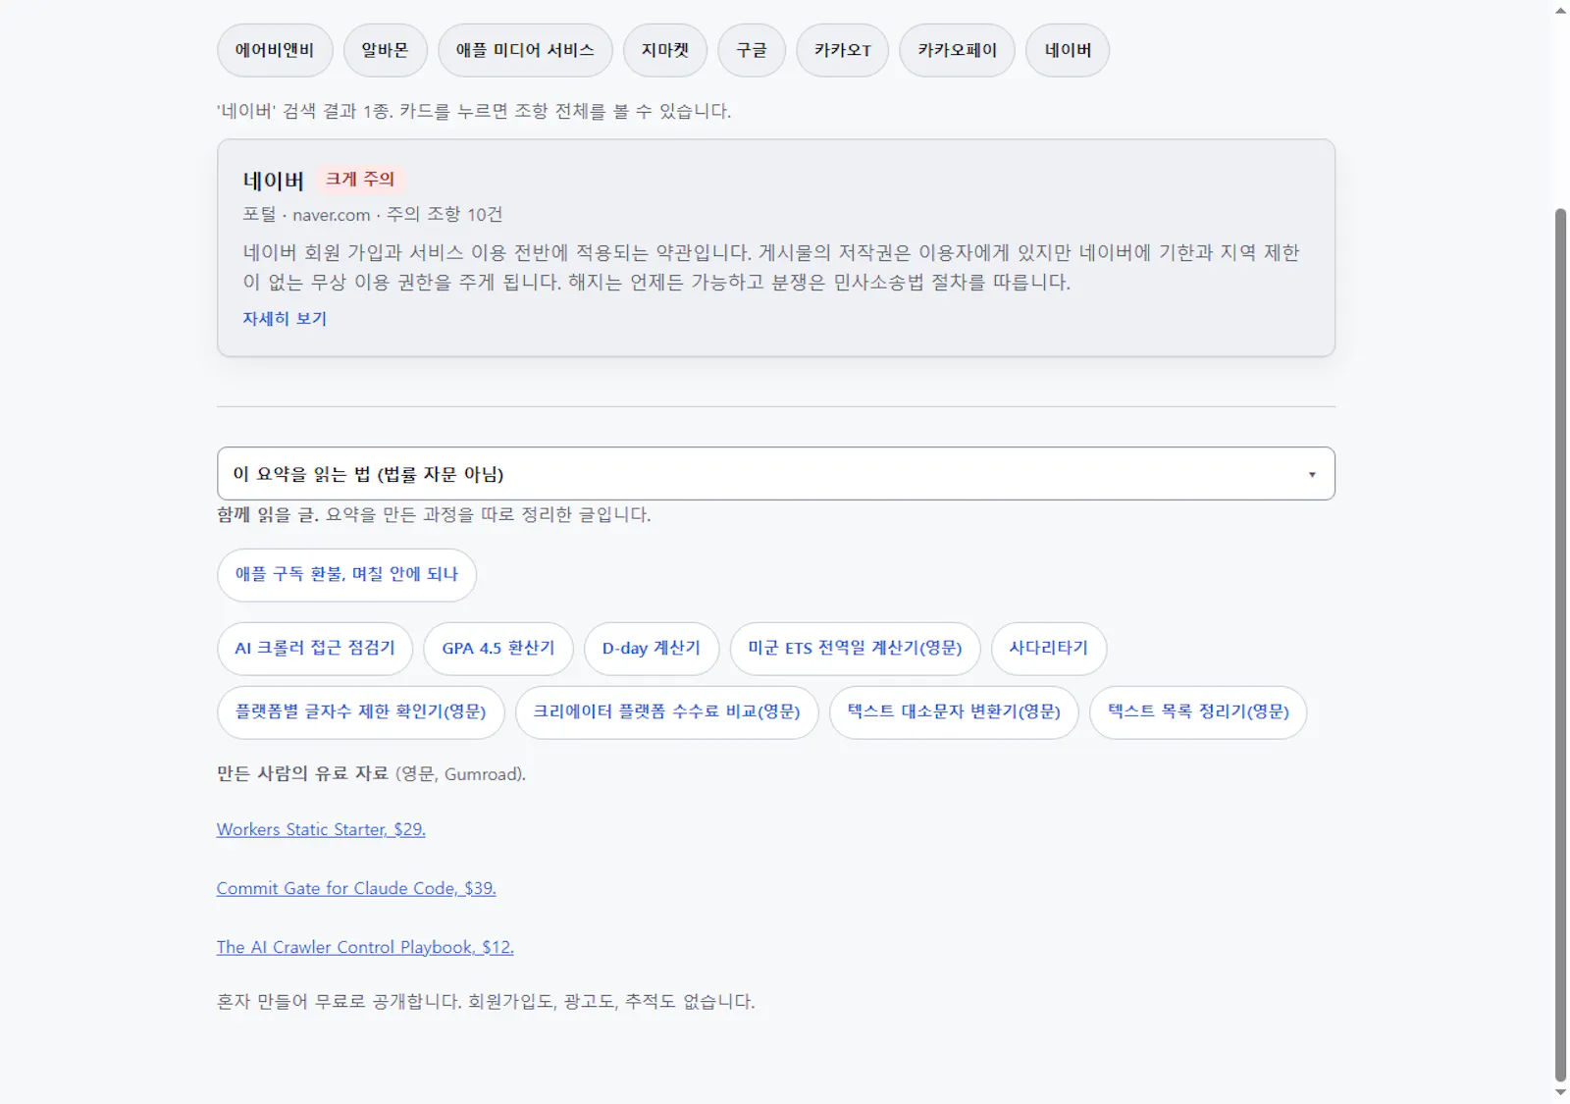This screenshot has height=1104, width=1570.
Task: Click the 크게 주의 warning badge
Action: click(x=360, y=179)
